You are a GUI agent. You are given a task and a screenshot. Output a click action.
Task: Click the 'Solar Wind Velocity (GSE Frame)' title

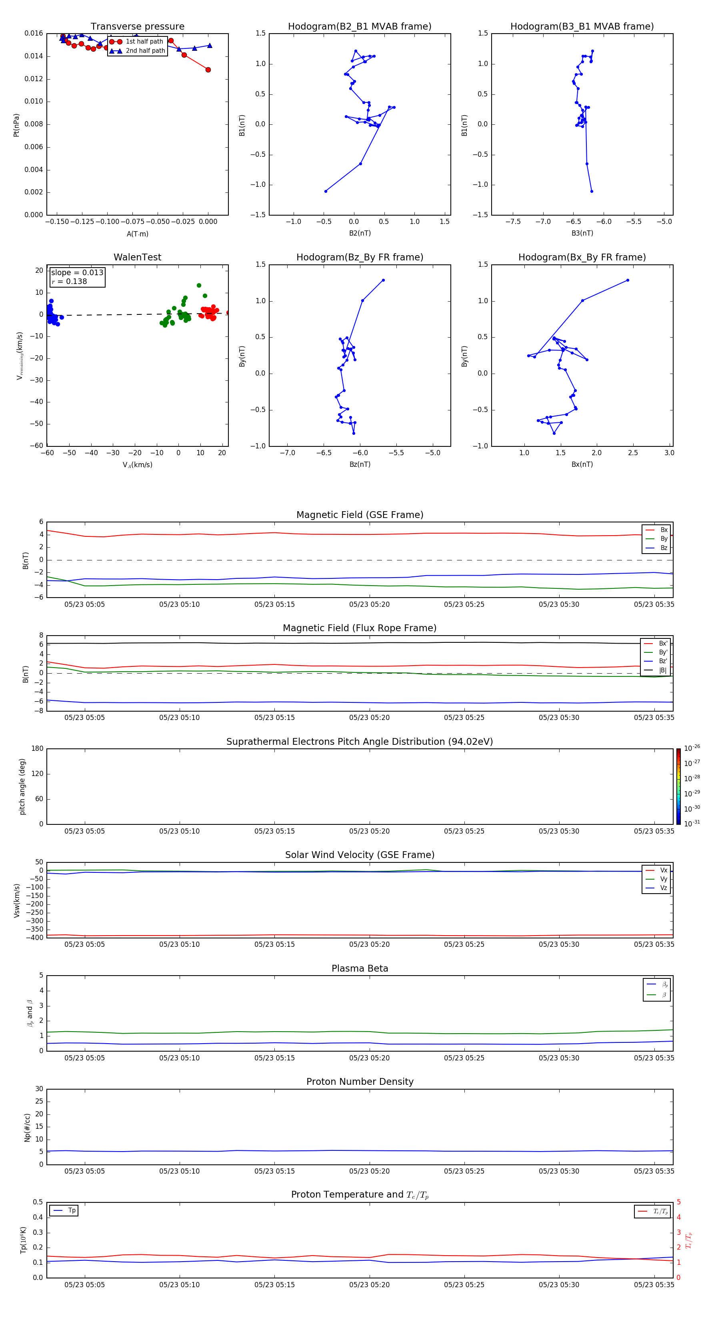coord(360,855)
